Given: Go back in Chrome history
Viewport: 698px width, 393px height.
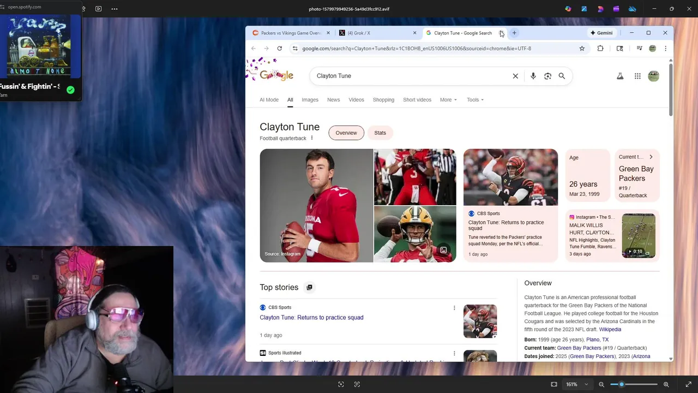Looking at the screenshot, I should 254,49.
